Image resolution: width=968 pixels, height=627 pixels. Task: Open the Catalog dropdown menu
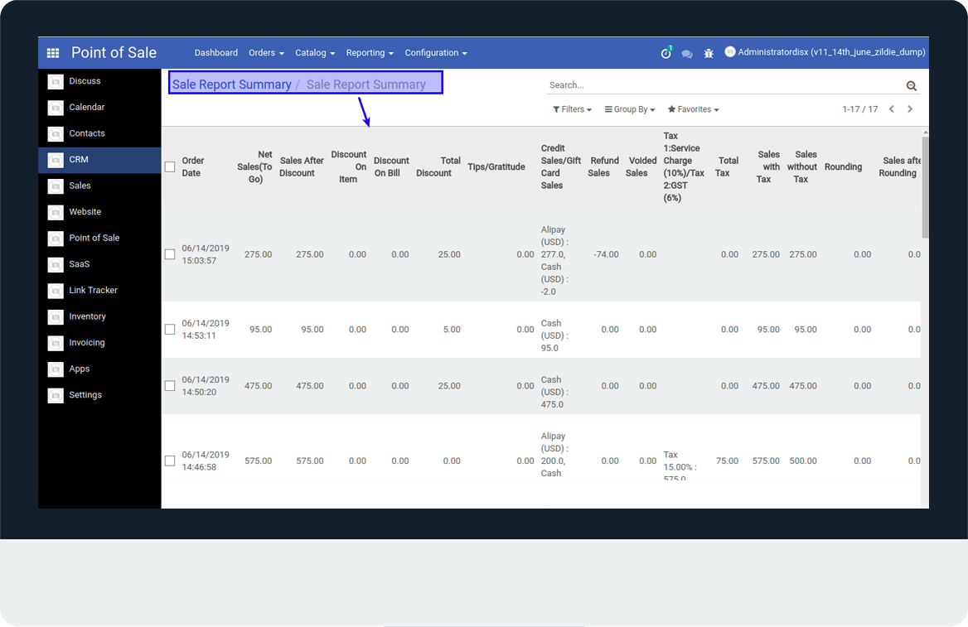click(315, 53)
